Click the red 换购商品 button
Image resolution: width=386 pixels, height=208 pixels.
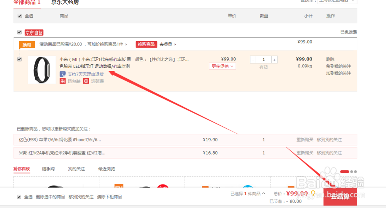pos(146,44)
